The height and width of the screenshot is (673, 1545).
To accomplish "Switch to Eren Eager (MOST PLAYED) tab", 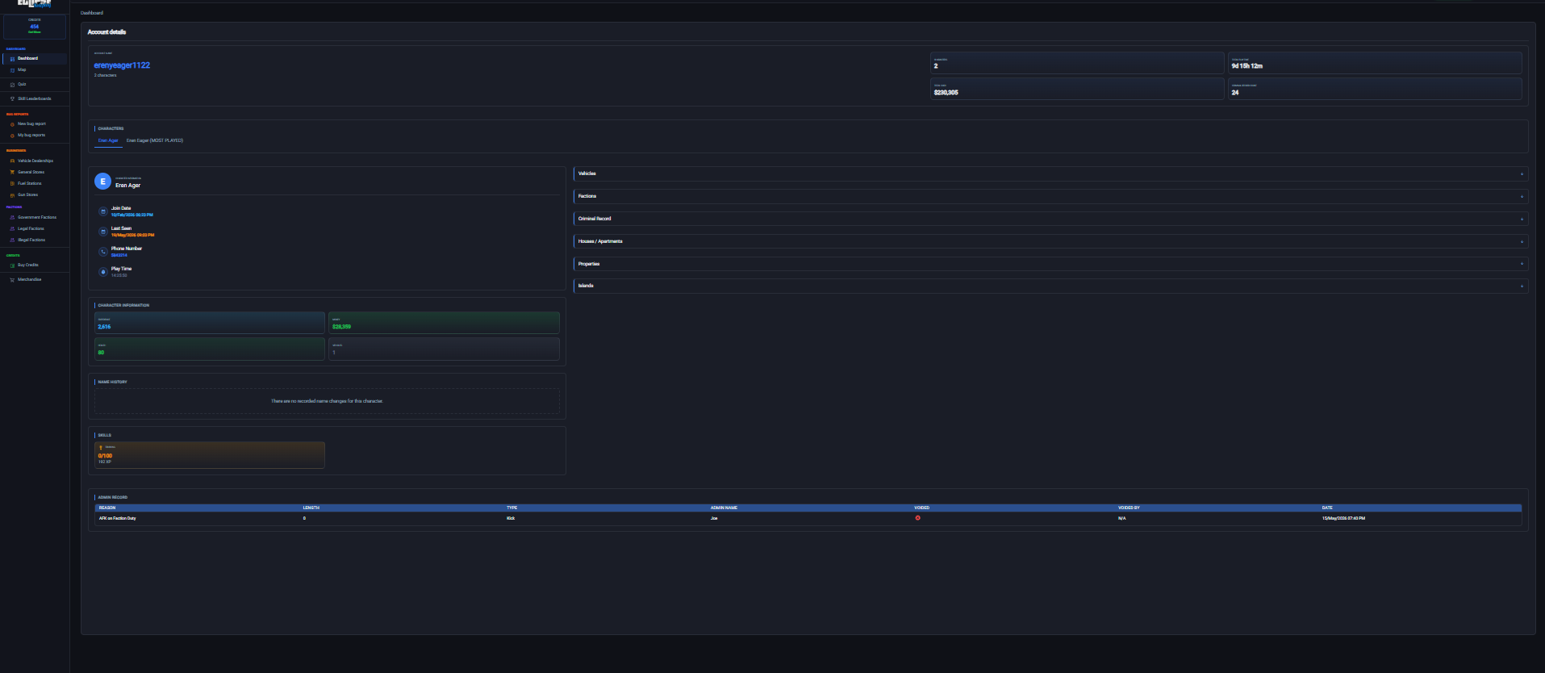I will click(155, 140).
